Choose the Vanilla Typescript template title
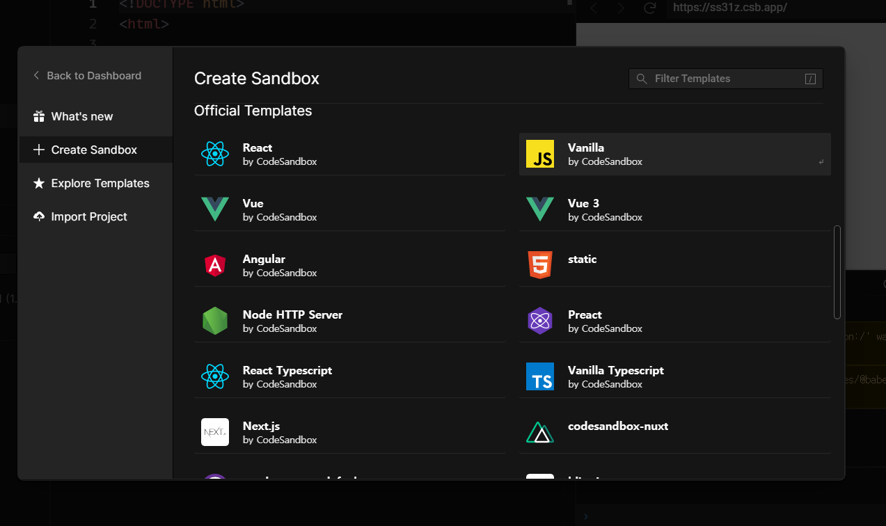 (616, 370)
